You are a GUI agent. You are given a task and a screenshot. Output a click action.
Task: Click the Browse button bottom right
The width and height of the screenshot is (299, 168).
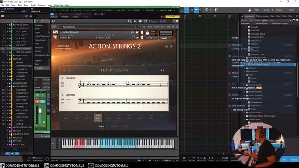[x=294, y=160]
